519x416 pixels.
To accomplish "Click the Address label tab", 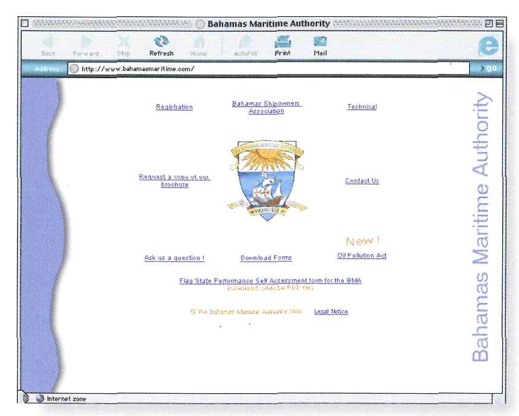I will 47,69.
